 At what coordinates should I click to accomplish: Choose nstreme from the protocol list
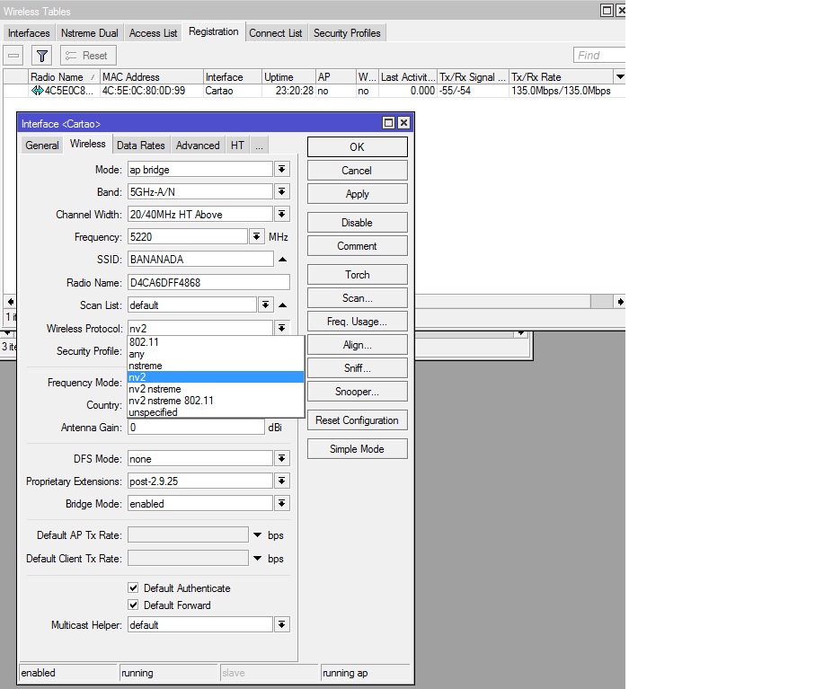[216, 366]
